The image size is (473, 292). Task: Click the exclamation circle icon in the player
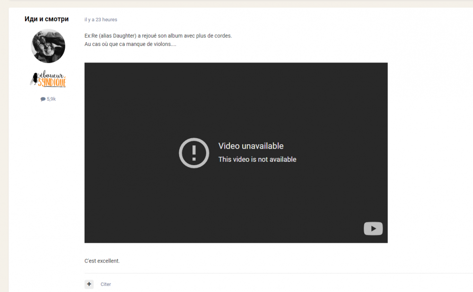[x=194, y=153]
